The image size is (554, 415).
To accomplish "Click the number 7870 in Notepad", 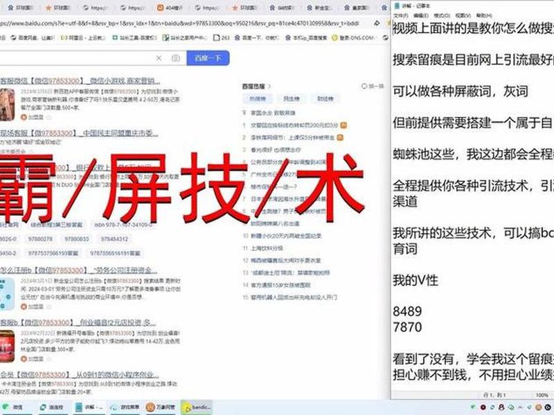I will pos(407,327).
